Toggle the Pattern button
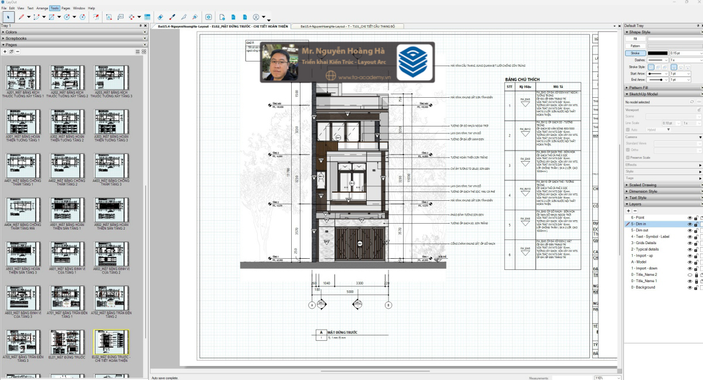Screen dimensions: 703x380 click(x=635, y=46)
